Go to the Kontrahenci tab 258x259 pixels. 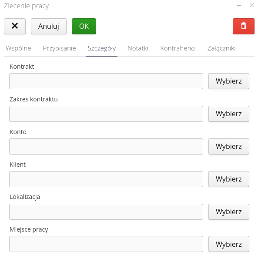[178, 48]
